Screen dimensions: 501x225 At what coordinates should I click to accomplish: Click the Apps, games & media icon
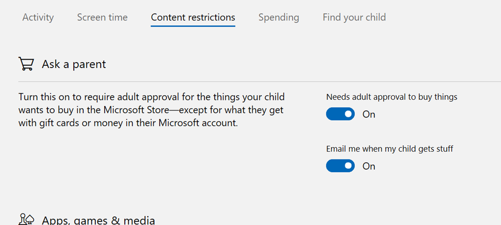pyautogui.click(x=26, y=220)
